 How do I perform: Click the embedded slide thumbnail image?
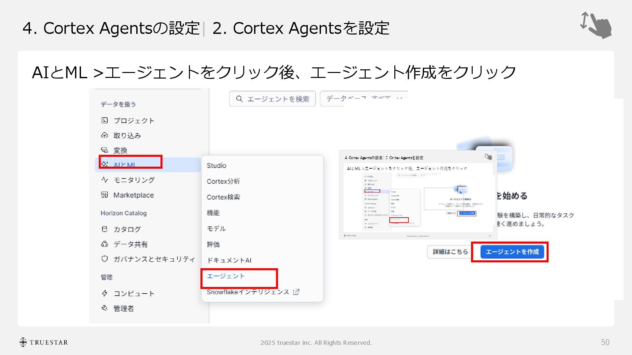click(418, 195)
